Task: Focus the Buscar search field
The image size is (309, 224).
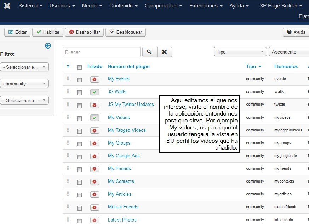Action: (x=102, y=52)
